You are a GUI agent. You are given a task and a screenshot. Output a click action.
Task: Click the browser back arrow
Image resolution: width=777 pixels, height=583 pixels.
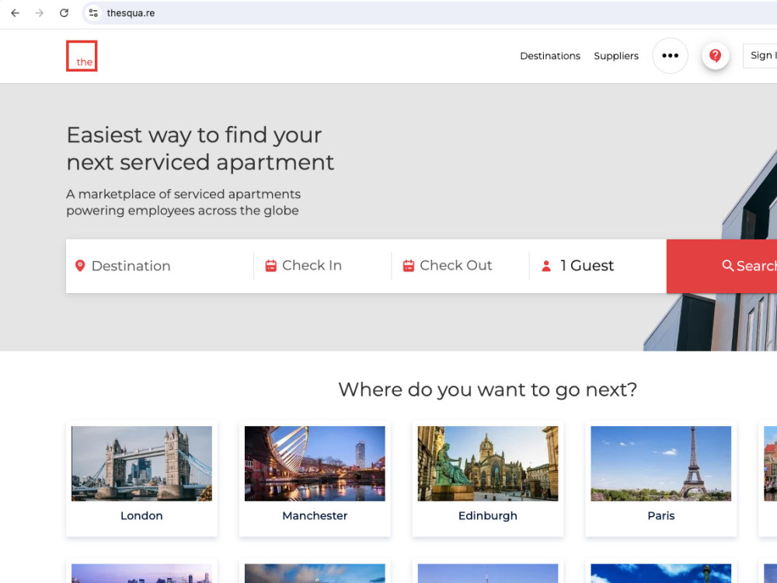[16, 13]
